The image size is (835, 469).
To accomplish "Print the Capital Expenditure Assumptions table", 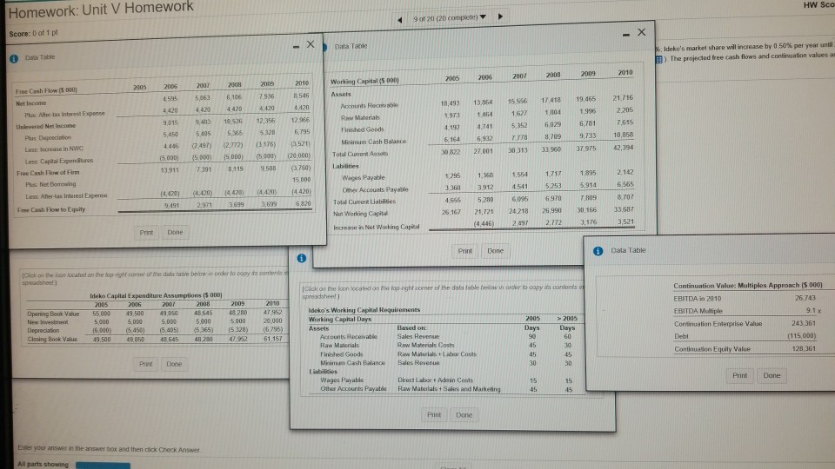I will (x=145, y=364).
